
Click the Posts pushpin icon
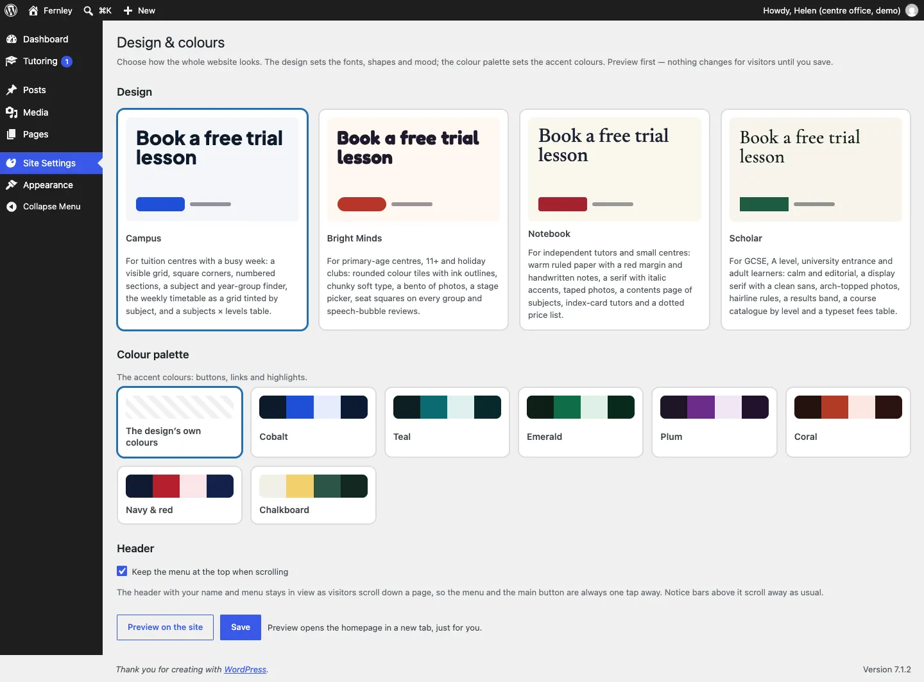(x=12, y=90)
